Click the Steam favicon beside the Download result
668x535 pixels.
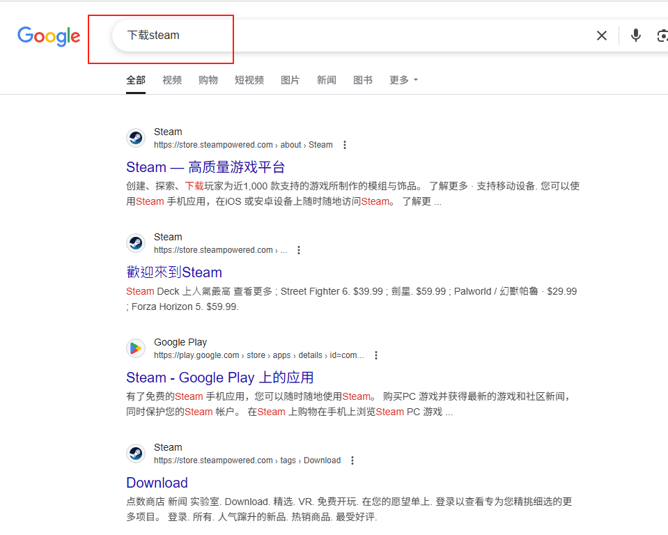136,453
